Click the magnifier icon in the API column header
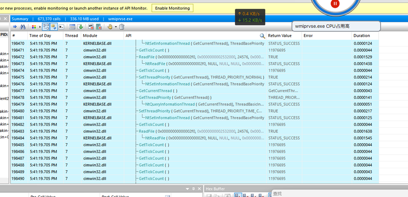This screenshot has height=197, width=408. tap(262, 36)
